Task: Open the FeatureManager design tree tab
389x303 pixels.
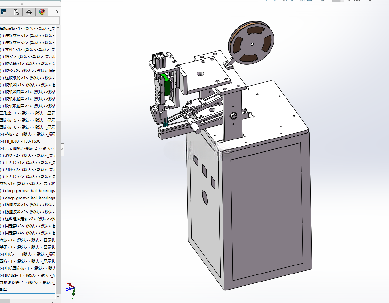Action: coord(4,12)
